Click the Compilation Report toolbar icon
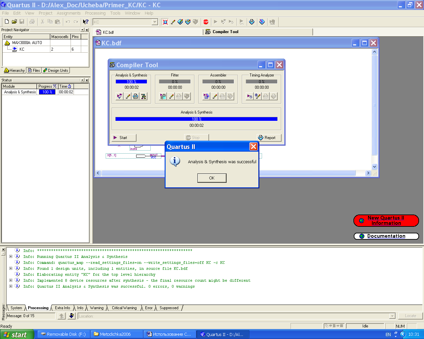The image size is (424, 339). coord(252,22)
